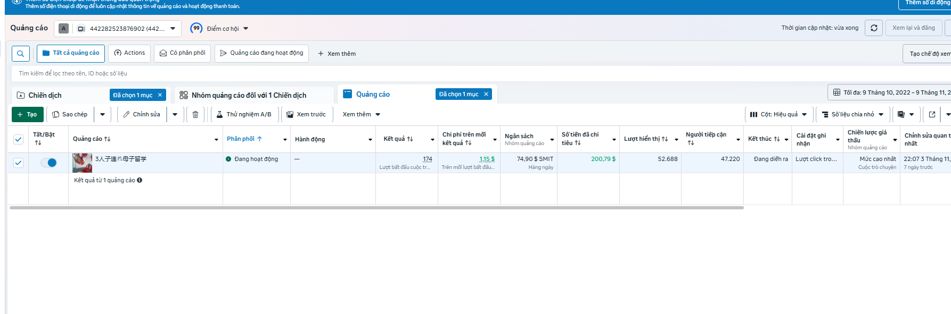Expand the Chỉnh sửa options arrow
This screenshot has width=951, height=314.
(175, 115)
